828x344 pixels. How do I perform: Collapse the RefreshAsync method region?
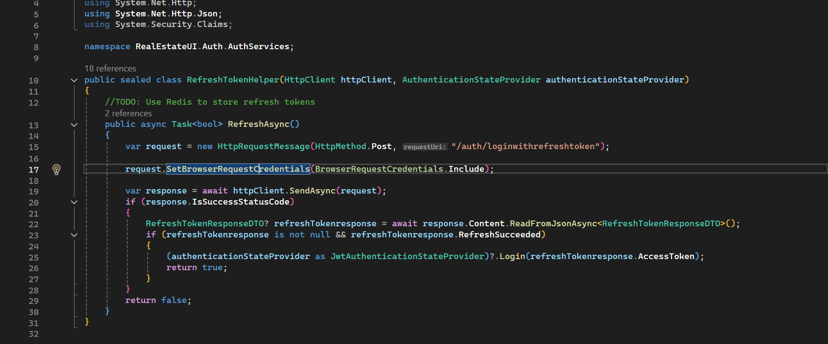click(74, 124)
